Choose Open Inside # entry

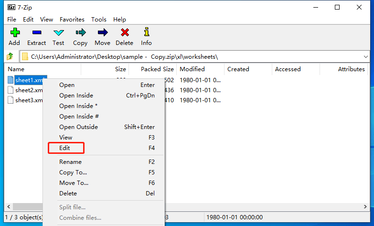[104, 117]
